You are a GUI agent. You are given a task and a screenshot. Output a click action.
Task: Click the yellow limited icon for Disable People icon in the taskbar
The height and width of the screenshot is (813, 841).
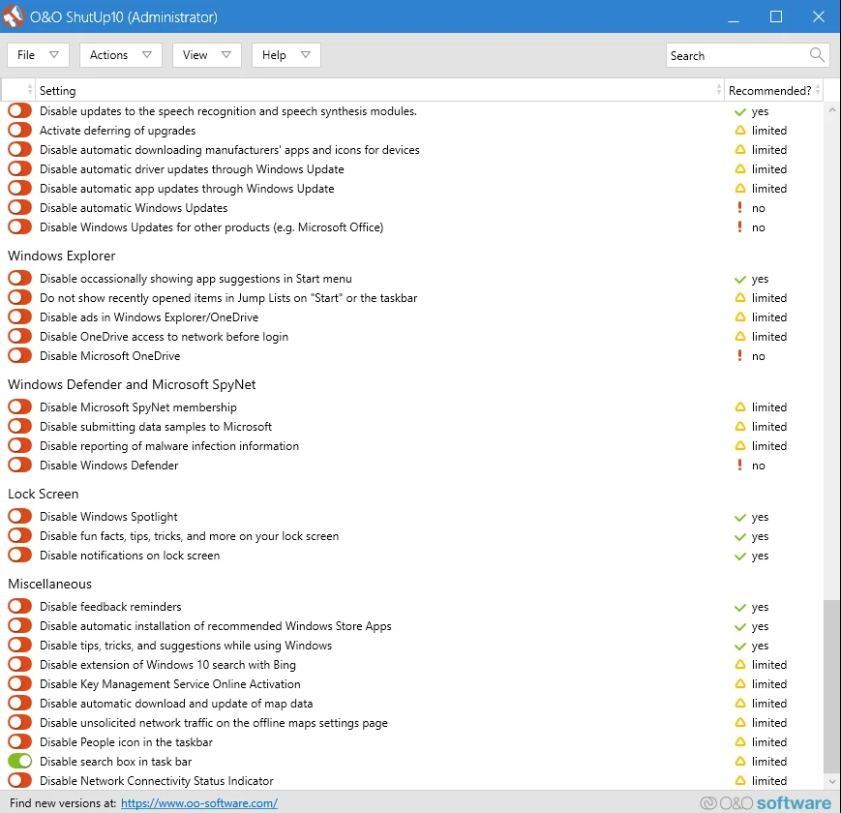740,741
